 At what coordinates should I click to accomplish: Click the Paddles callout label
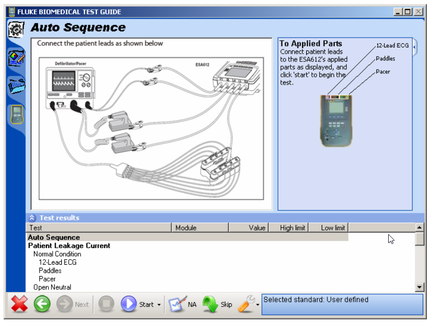click(x=385, y=58)
